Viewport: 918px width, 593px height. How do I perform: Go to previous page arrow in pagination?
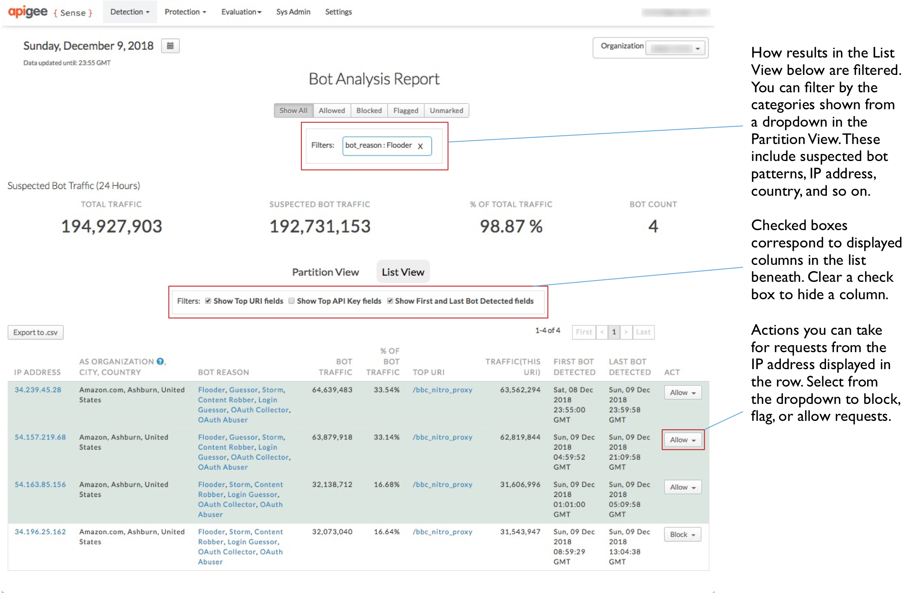point(602,332)
